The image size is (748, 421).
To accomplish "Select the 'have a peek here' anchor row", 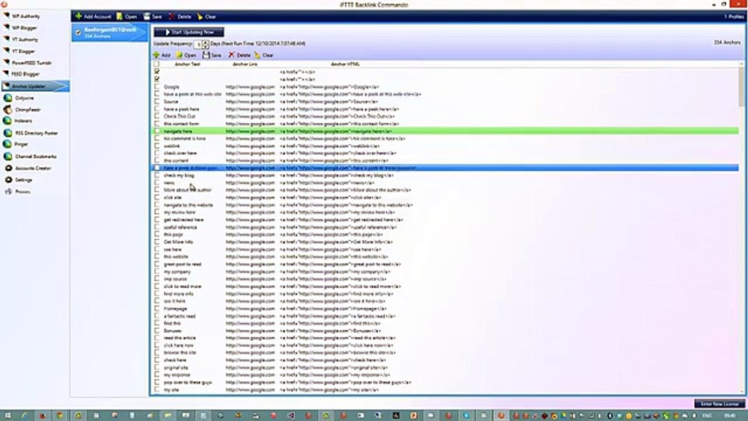I will (445, 109).
